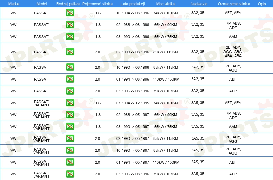The image size is (273, 180).
Task: Select AFT, AEK in the PASSAT VARIANT row
Action: 233,103
